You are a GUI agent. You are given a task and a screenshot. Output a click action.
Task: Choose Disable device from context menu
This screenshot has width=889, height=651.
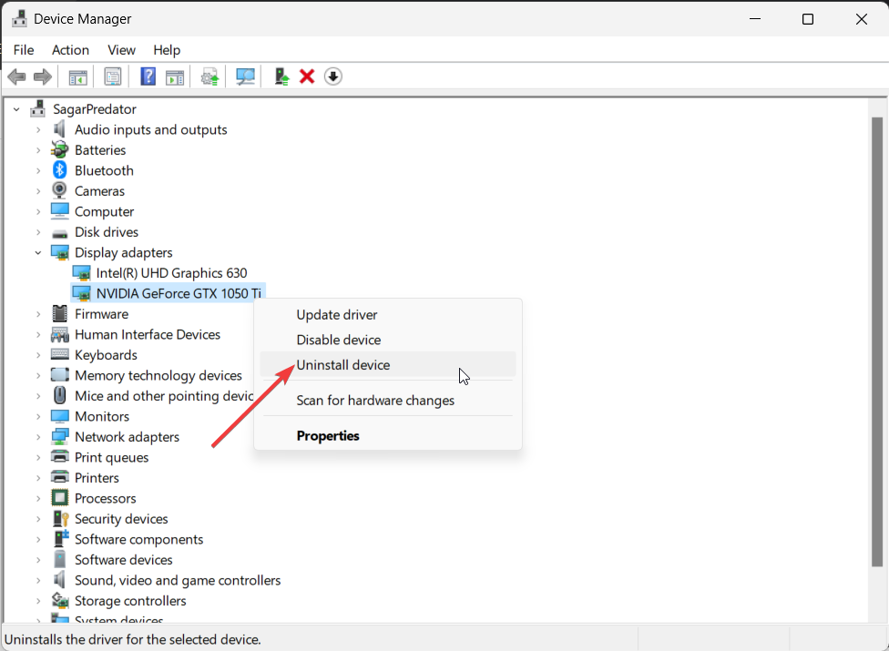tap(388, 340)
